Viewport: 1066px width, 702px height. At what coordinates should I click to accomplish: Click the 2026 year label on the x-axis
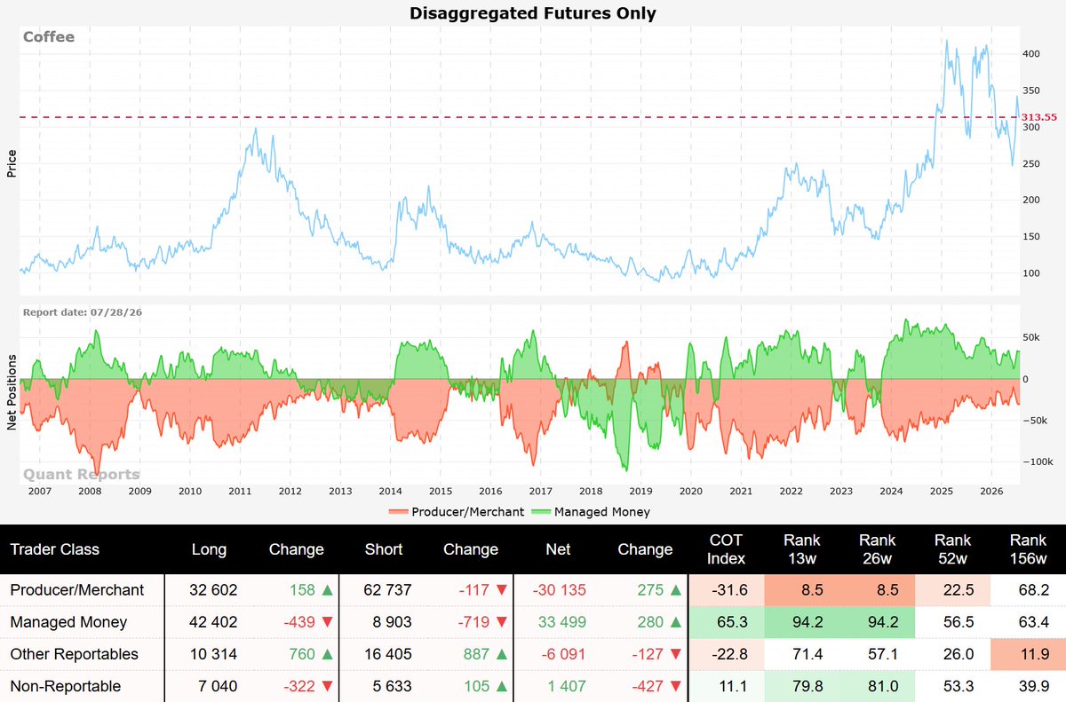[991, 490]
